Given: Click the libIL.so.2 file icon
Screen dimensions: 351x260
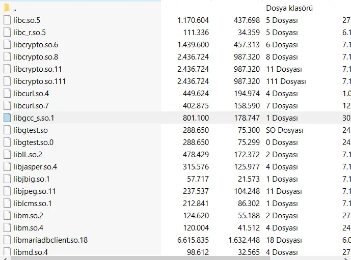Looking at the screenshot, I should [x=7, y=155].
